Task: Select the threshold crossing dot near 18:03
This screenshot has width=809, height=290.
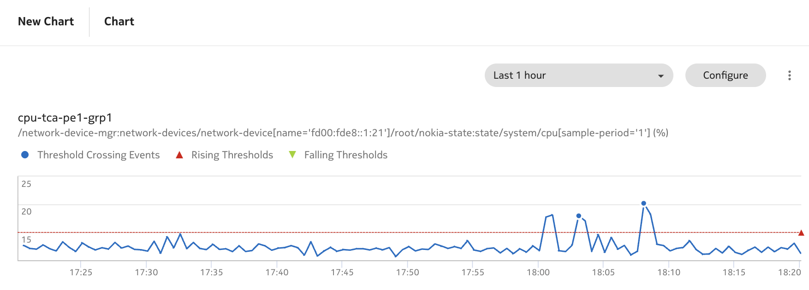Action: 578,216
